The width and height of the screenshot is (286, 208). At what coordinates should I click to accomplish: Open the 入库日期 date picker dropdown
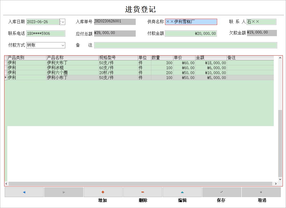click(x=63, y=22)
